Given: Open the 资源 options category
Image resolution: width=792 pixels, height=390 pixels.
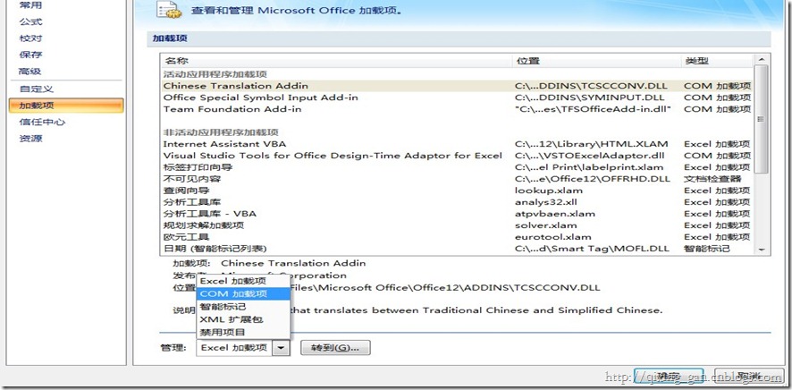Looking at the screenshot, I should point(30,139).
